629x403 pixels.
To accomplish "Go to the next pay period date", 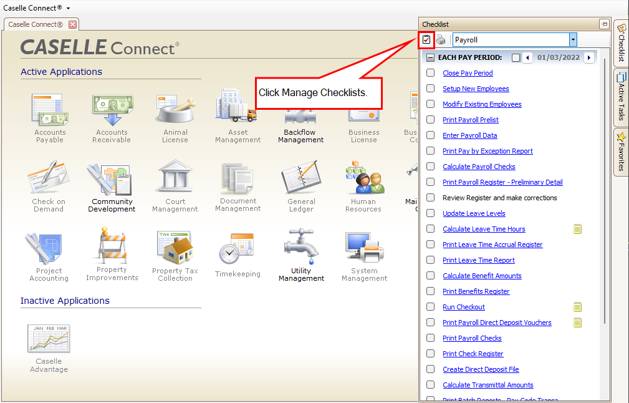I will point(589,58).
